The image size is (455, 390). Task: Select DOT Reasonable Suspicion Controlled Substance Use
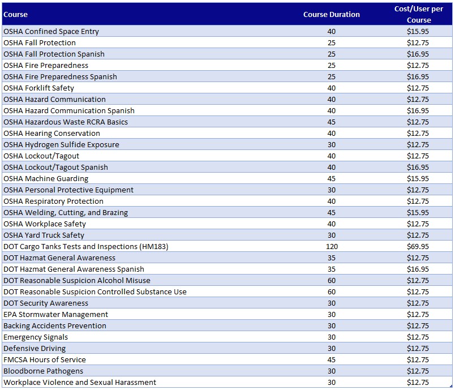click(95, 292)
